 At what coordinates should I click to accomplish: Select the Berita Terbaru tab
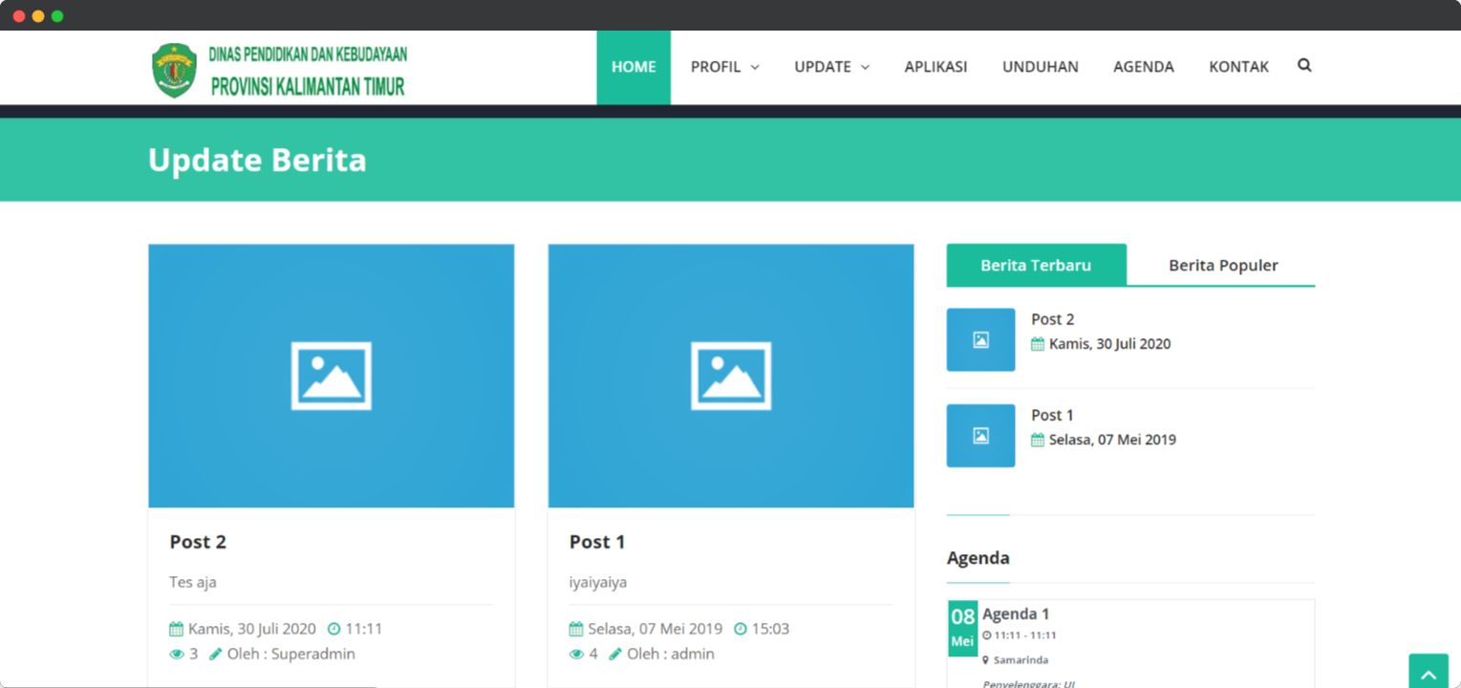1036,266
